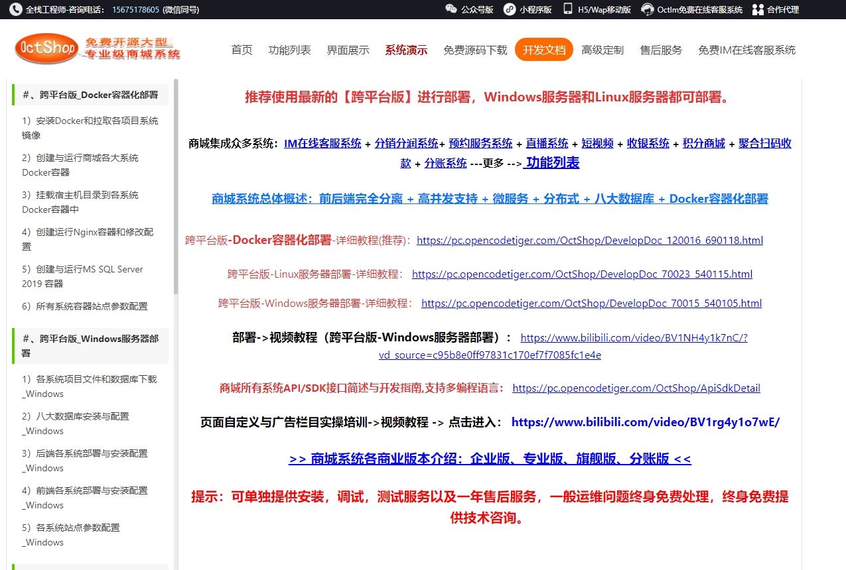Open 界面展示 in the top navigation
The image size is (846, 570).
point(348,50)
